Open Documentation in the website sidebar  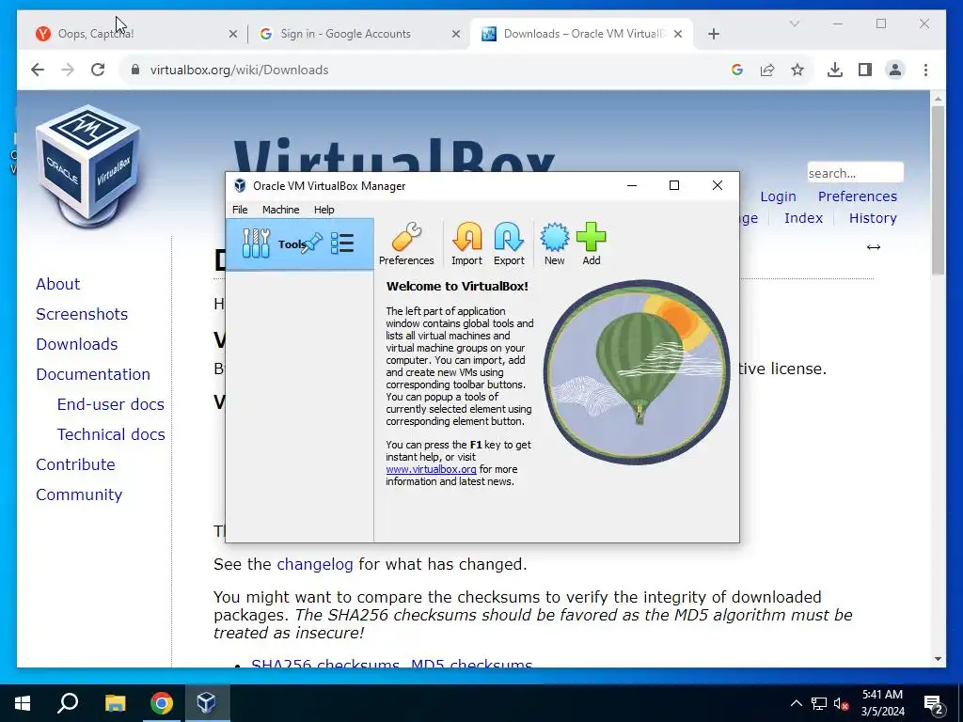coord(93,374)
